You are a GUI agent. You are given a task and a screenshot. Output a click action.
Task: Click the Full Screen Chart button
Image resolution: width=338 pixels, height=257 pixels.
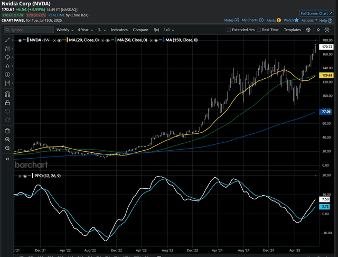316,13
